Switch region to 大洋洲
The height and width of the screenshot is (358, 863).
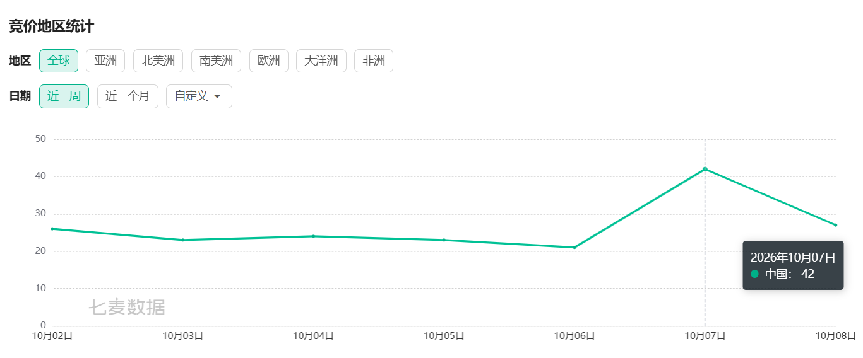(321, 61)
